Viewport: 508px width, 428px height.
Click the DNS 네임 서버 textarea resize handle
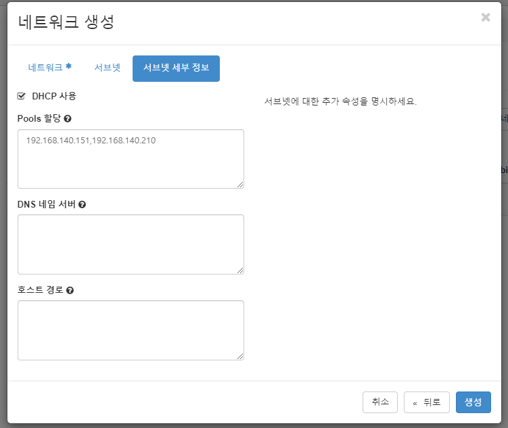240,270
